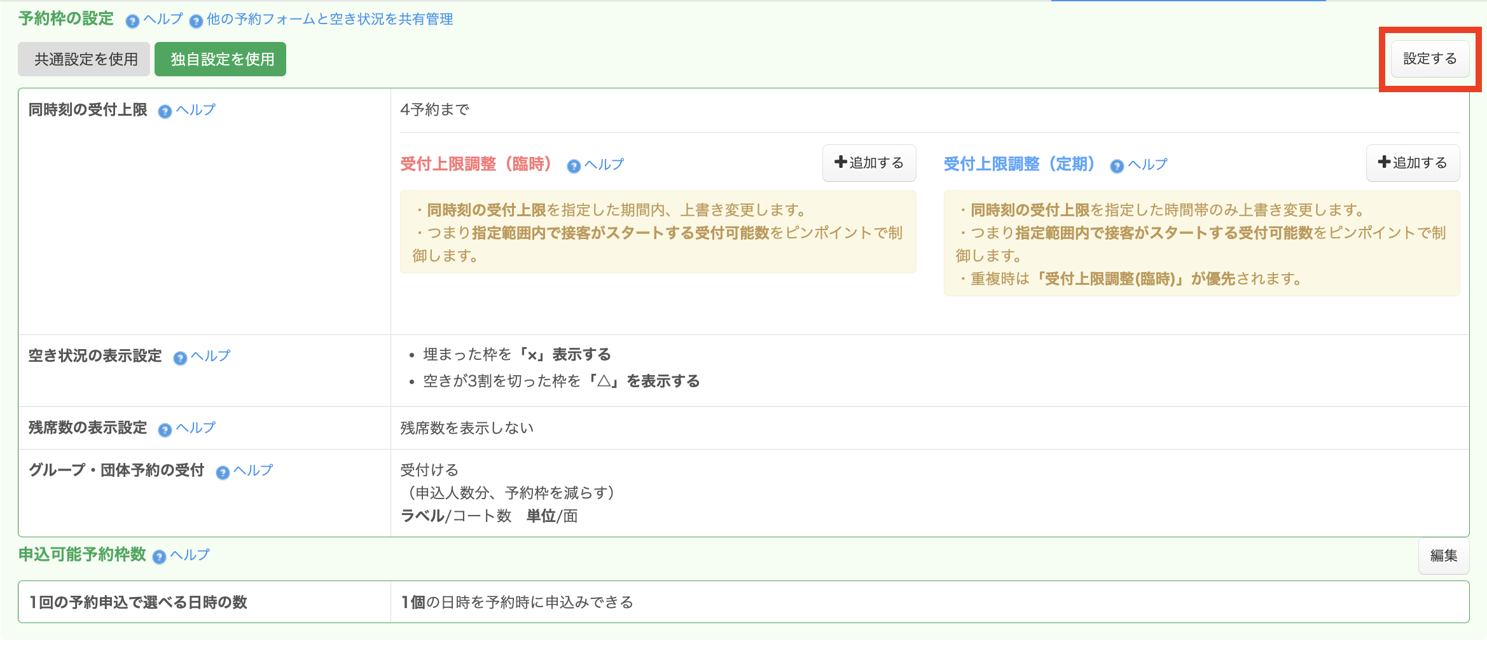
Task: Click help icon next to 予約枠の設定 heading
Action: [x=132, y=22]
